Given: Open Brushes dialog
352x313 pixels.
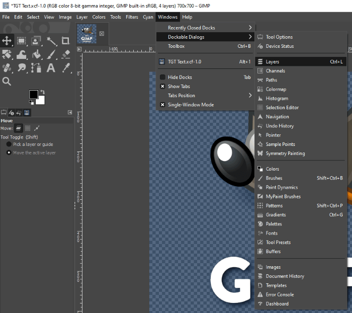Looking at the screenshot, I should coord(301,178).
